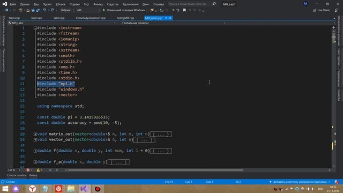The image size is (343, 193).
Task: Switch to the ConsoleApplication1.cpp tab
Action: click(x=91, y=18)
